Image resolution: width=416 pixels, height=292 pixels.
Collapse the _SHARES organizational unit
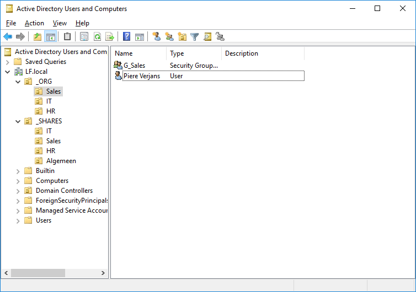(x=18, y=122)
